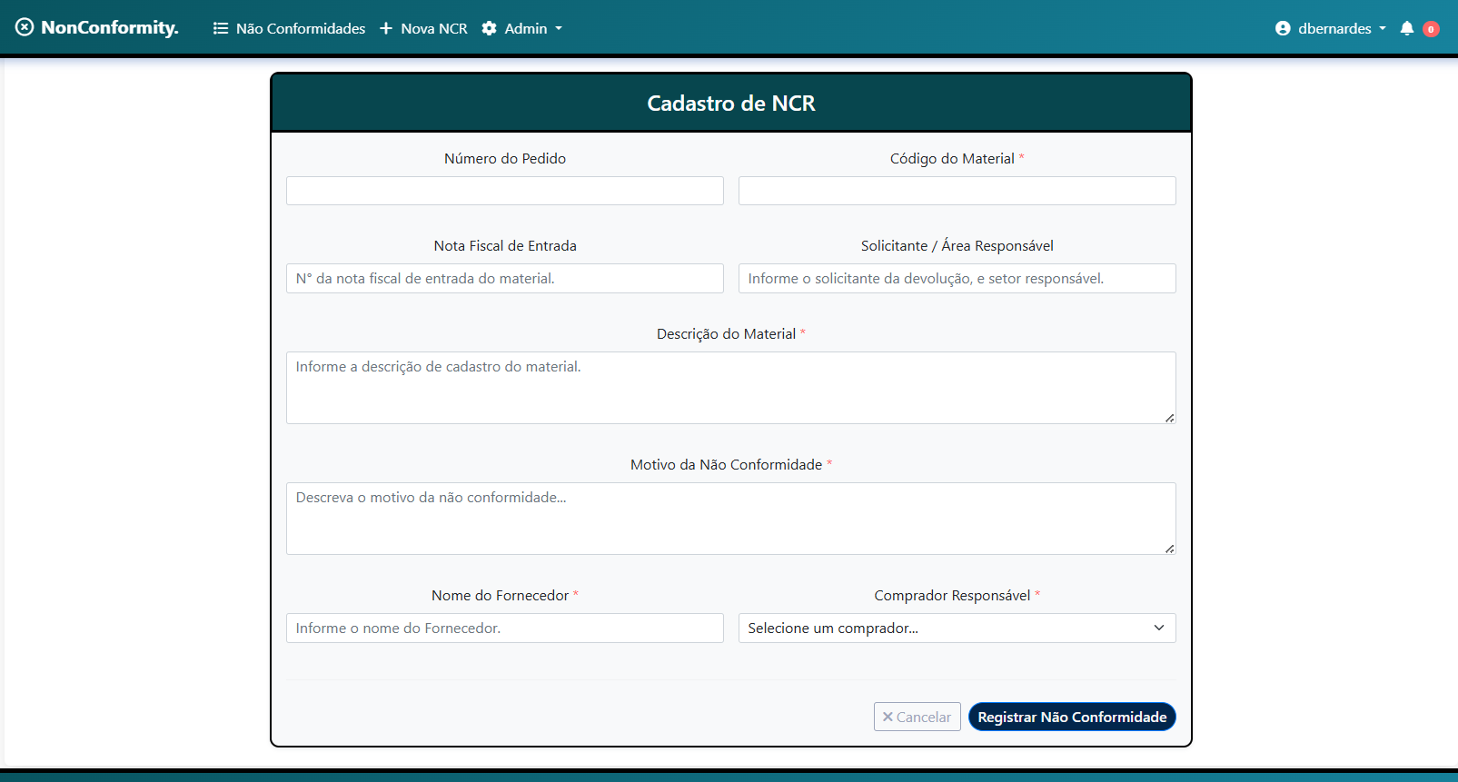Open the Comprador Responsável select box

[x=957, y=629]
